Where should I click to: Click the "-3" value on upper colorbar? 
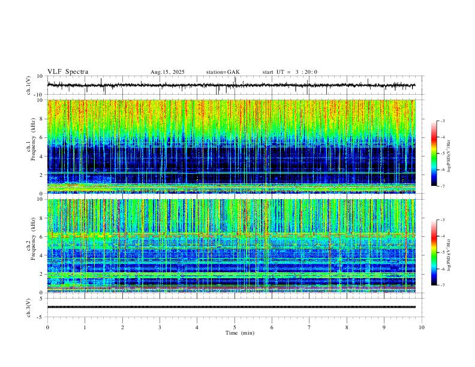pos(442,121)
